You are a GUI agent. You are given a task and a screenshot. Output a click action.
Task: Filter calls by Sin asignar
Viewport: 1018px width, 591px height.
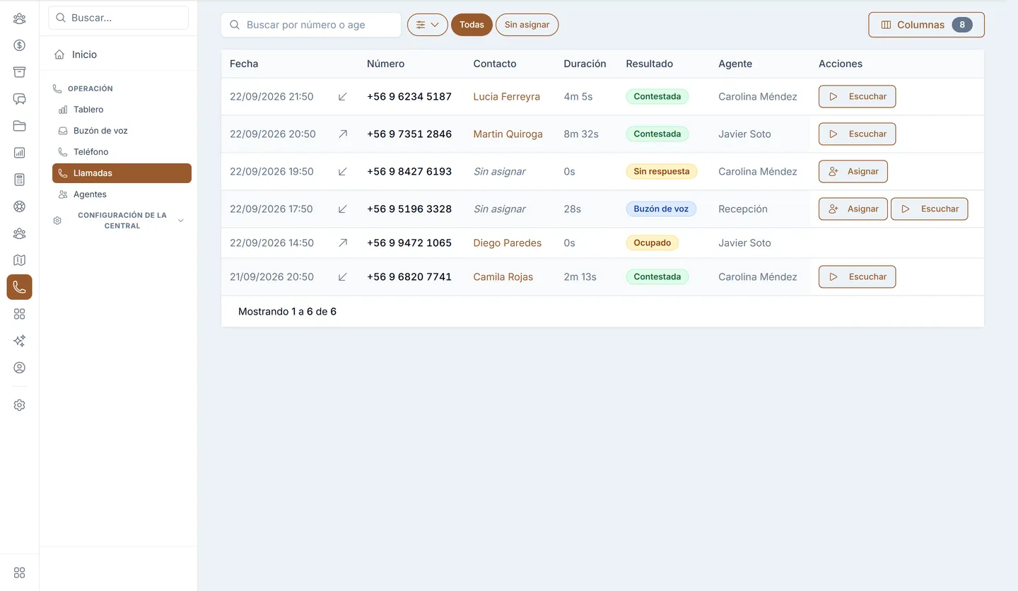(527, 25)
